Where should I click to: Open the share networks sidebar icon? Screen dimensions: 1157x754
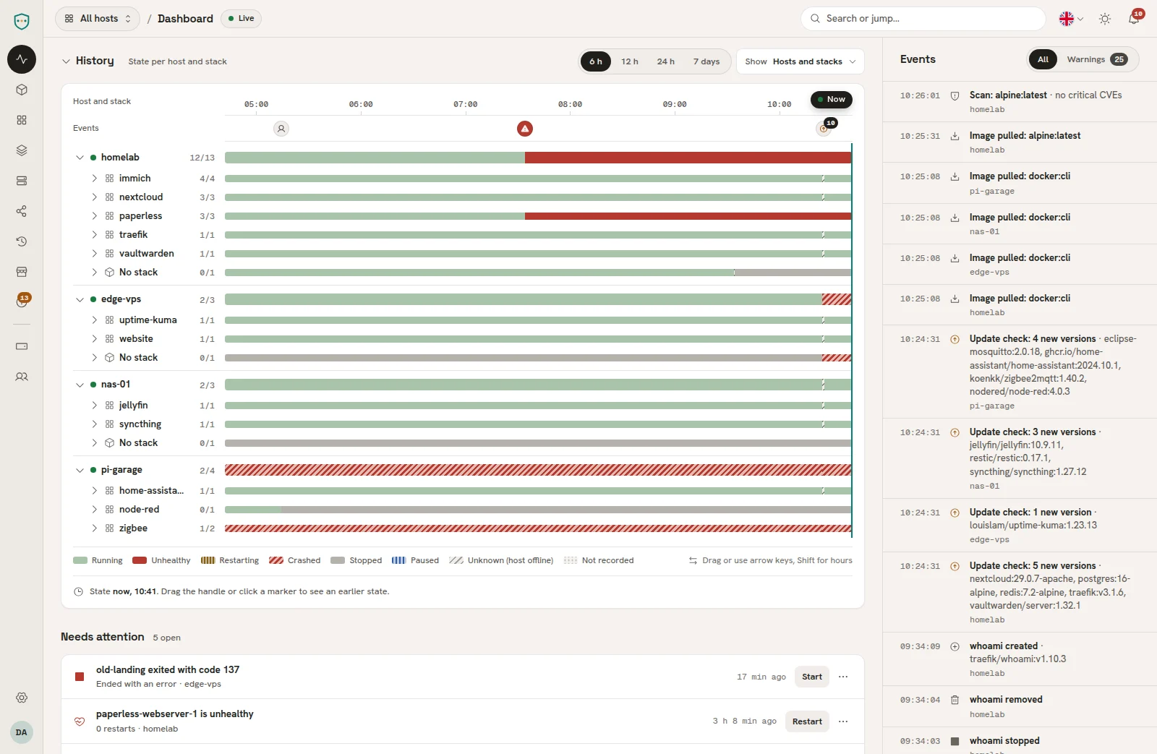pos(22,211)
